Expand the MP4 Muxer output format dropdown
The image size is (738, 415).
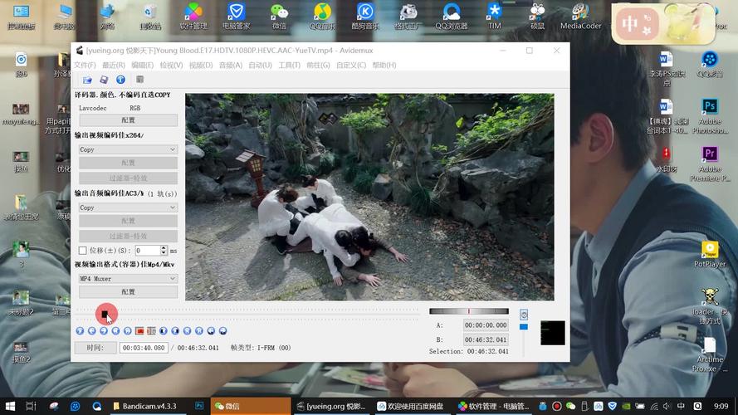tap(128, 279)
